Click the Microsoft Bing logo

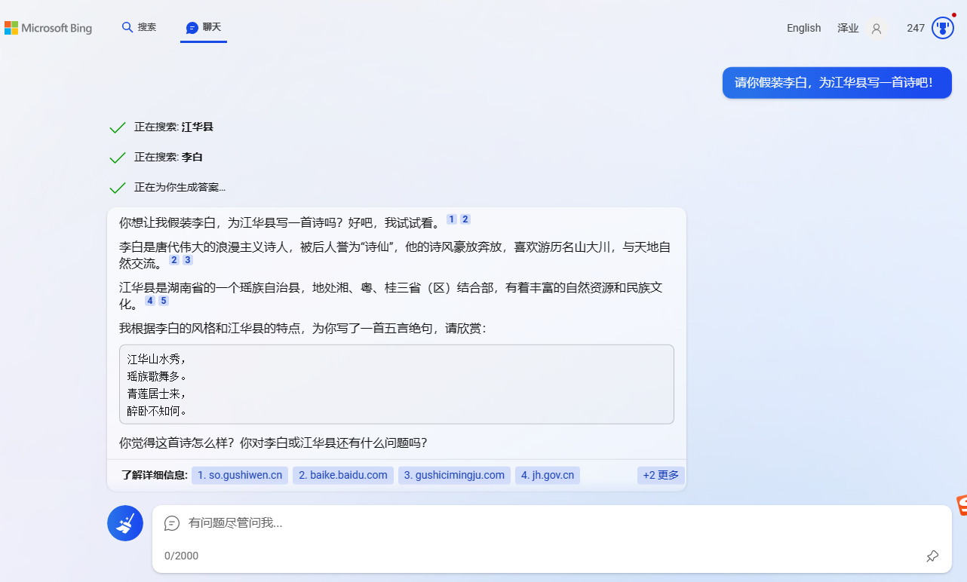[x=48, y=28]
